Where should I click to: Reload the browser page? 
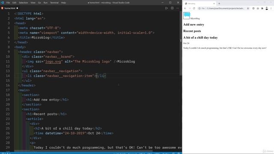tap(194, 9)
